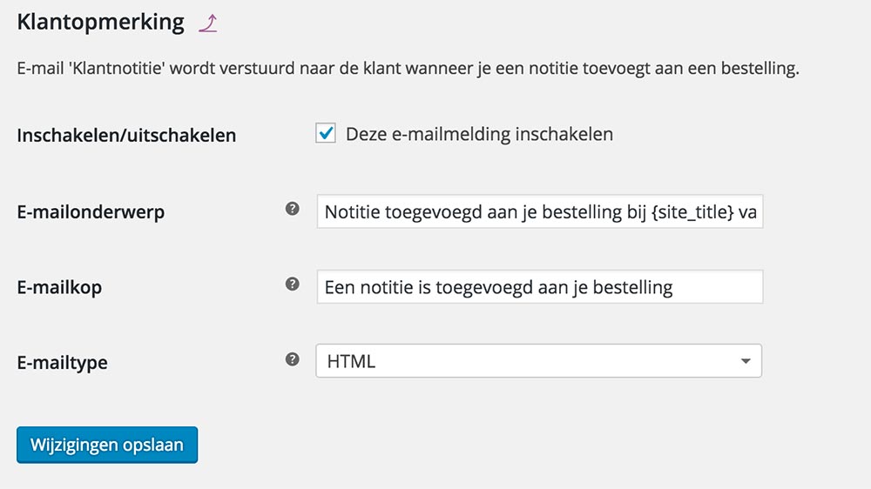This screenshot has width=871, height=489.
Task: Click the E-mailonderwerp field label
Action: [x=91, y=211]
